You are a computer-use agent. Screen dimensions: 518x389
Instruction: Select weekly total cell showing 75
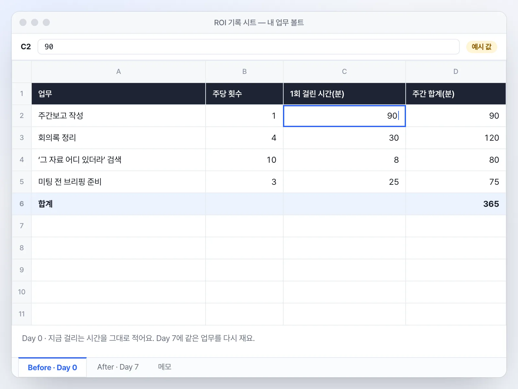coord(456,182)
